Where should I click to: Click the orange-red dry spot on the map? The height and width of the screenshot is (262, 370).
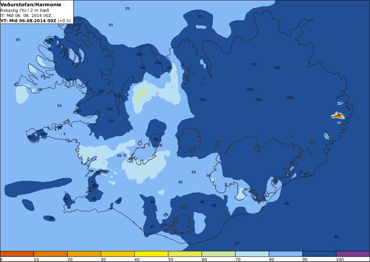pyautogui.click(x=338, y=116)
